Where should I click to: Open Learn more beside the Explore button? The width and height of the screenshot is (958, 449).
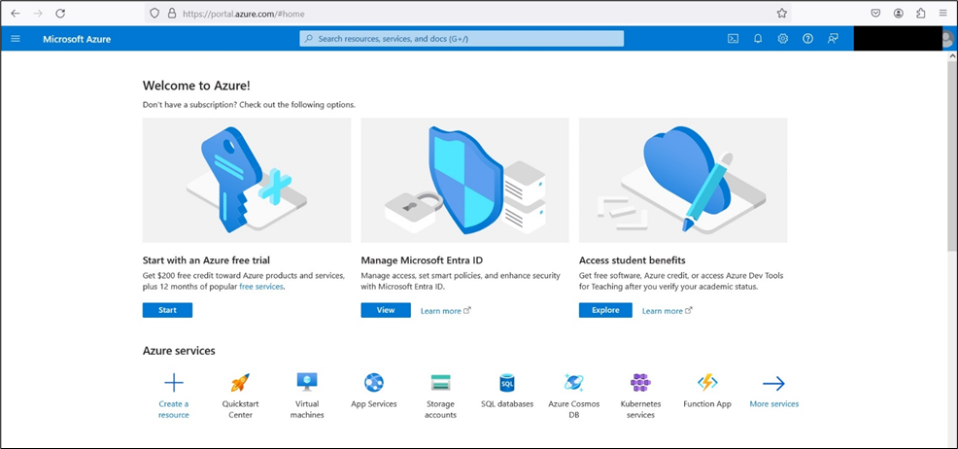coord(667,311)
